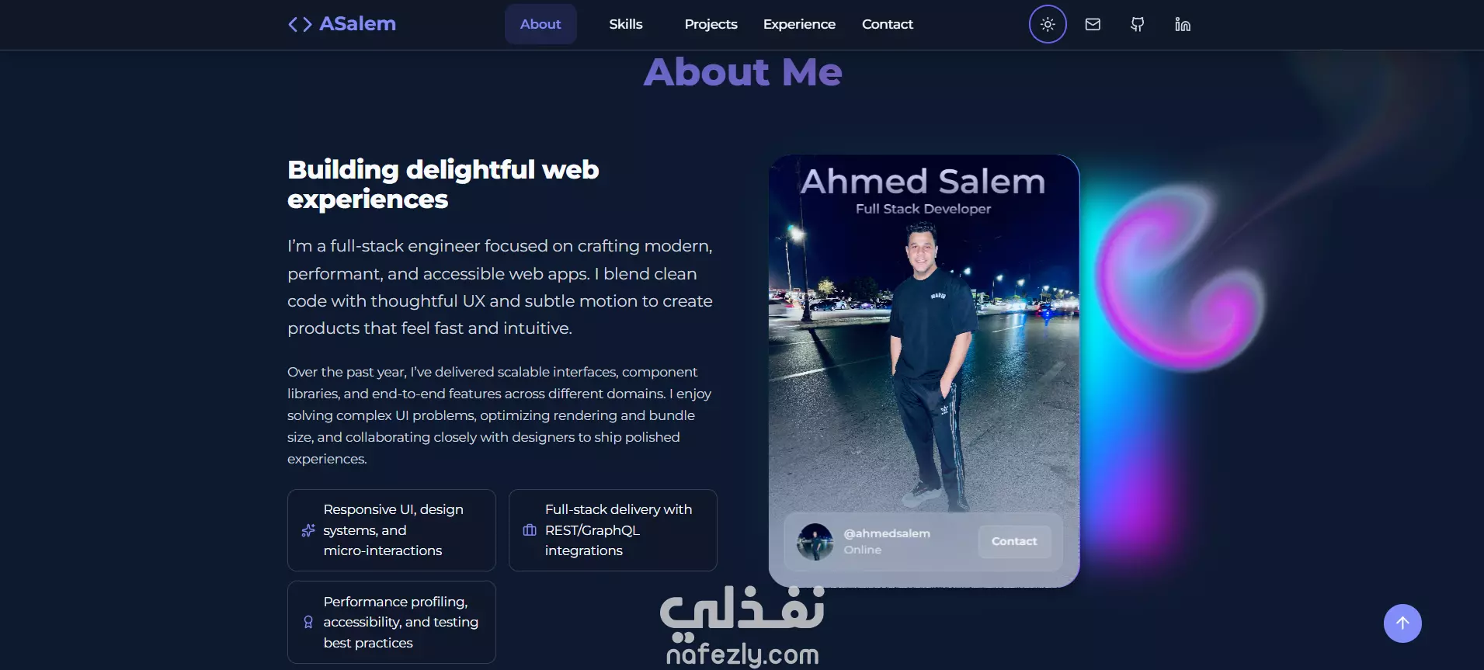Click the briefcase icon in Full-stack delivery card
This screenshot has width=1484, height=670.
(x=530, y=530)
